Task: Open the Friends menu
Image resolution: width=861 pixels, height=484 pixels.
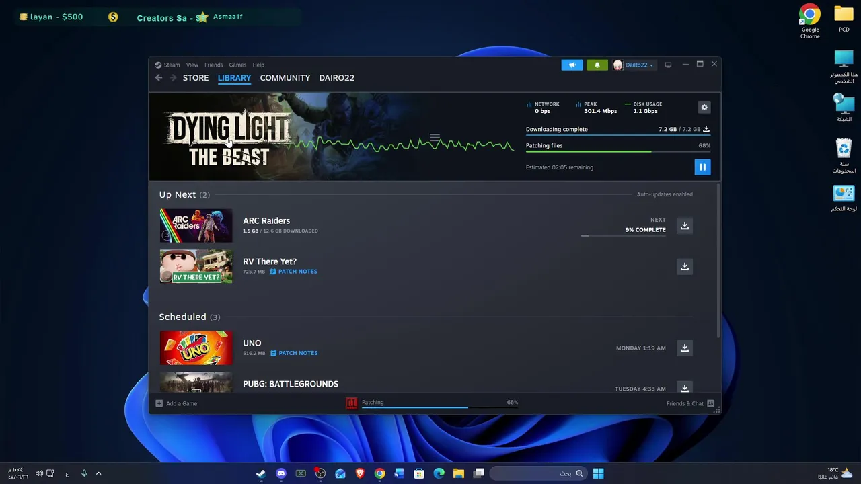Action: point(213,65)
